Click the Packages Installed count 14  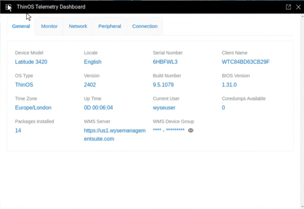point(18,131)
